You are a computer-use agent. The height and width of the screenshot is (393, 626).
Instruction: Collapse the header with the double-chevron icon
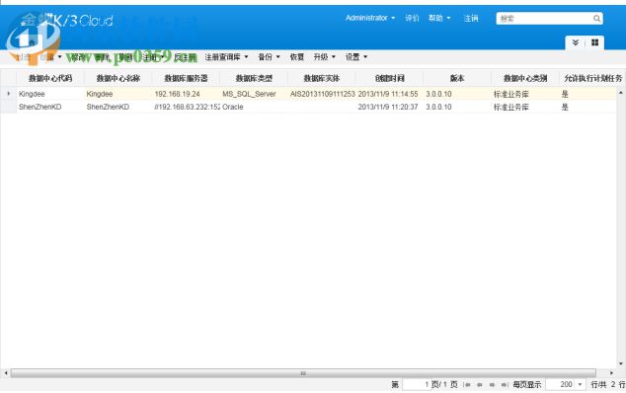(576, 42)
